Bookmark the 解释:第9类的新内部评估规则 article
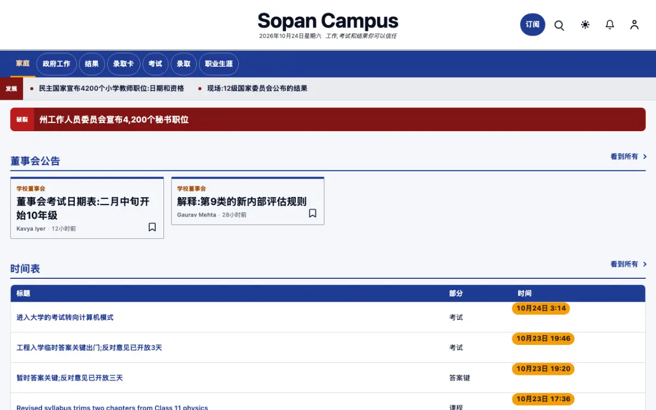The width and height of the screenshot is (656, 410). [x=313, y=213]
